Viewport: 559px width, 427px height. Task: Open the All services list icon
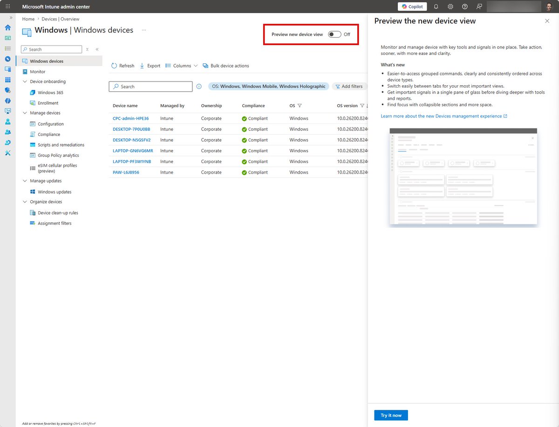coord(7,48)
